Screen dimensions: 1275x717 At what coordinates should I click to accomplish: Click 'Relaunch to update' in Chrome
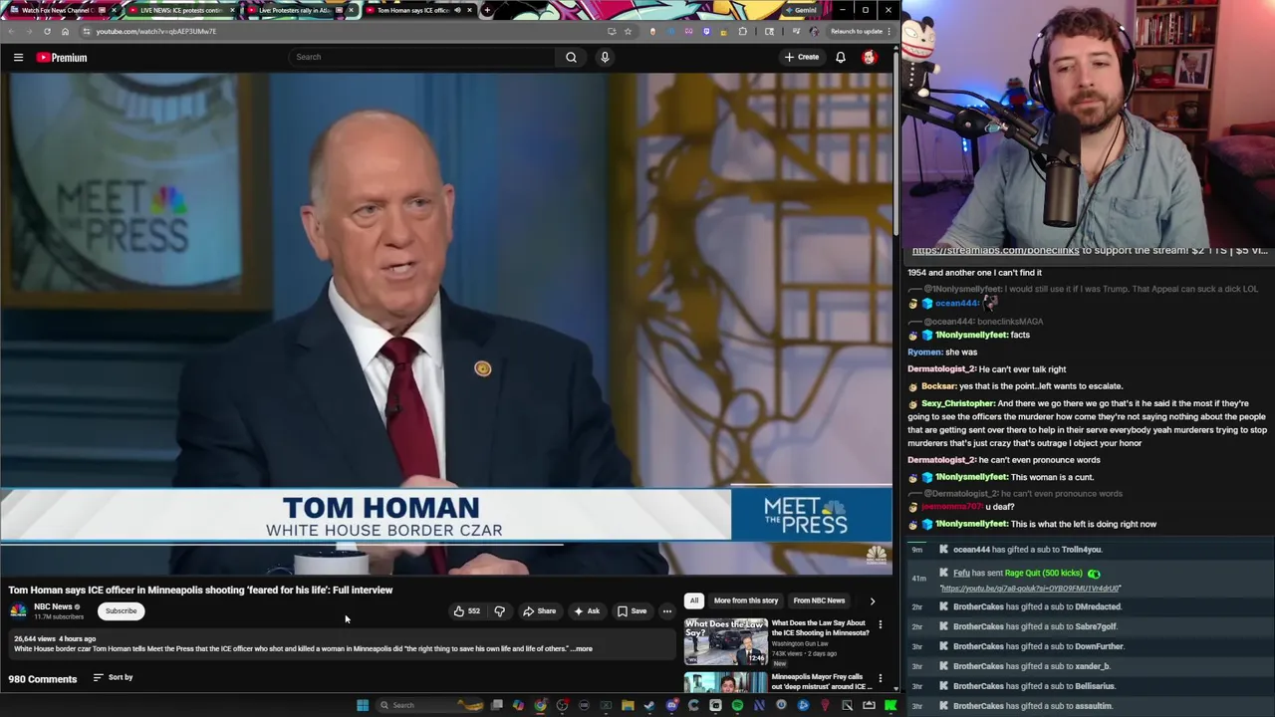pyautogui.click(x=856, y=31)
